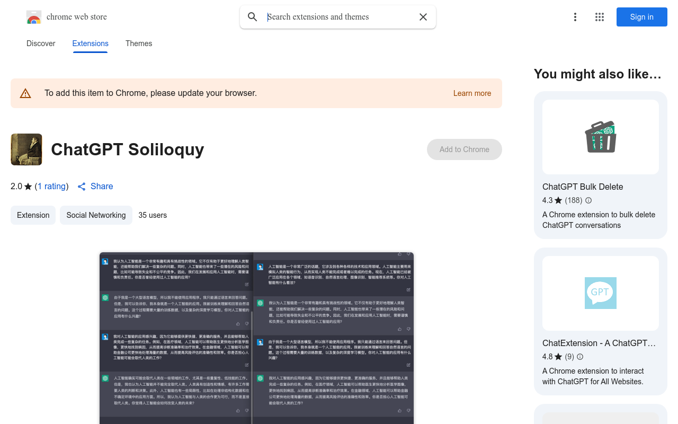
Task: Open ChatExtension - A ChatGPT title
Action: 599,343
